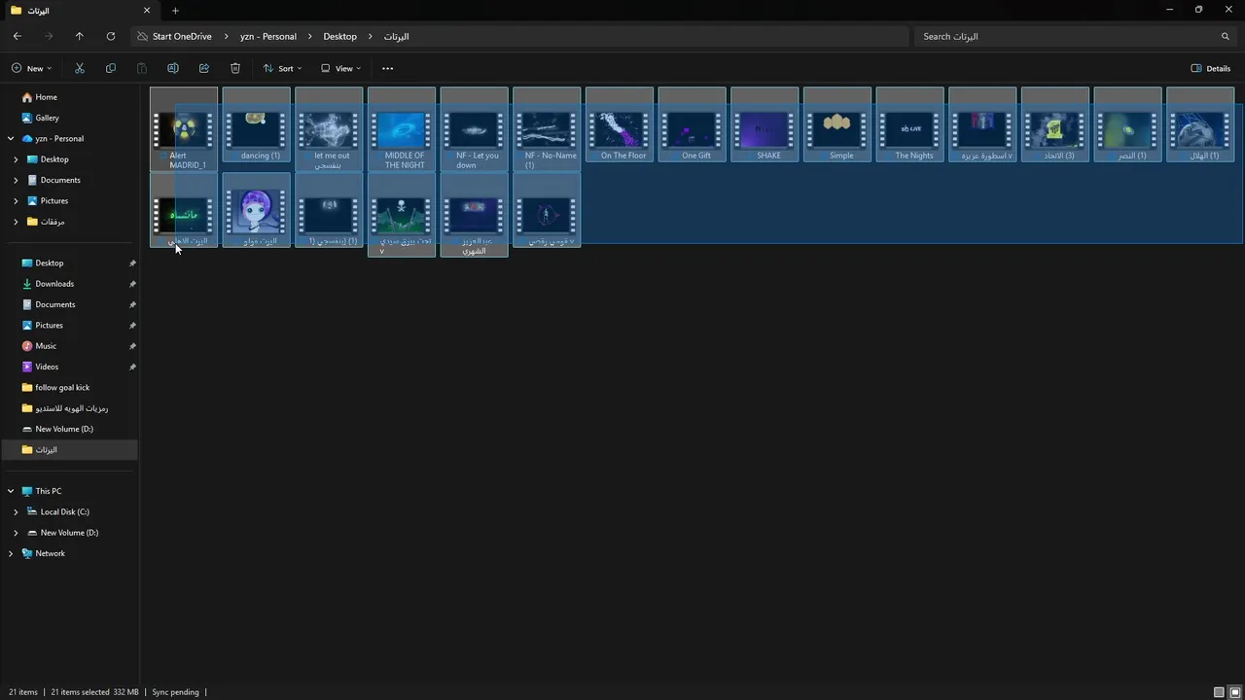
Task: Select the NF - No-Name (1) video
Action: coord(547,129)
